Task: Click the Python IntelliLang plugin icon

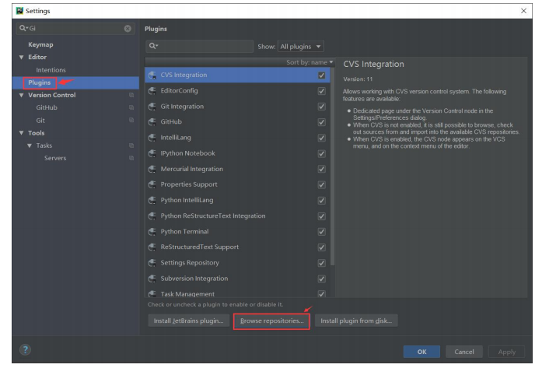Action: pos(152,200)
